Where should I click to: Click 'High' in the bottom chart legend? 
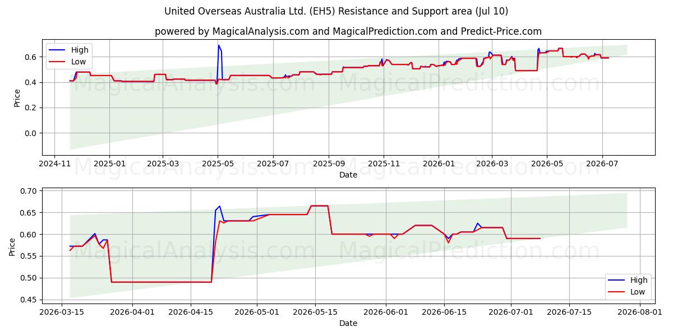pyautogui.click(x=639, y=280)
